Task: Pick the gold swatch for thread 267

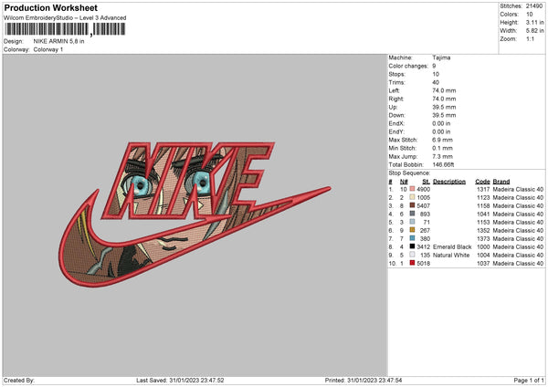Action: click(412, 230)
